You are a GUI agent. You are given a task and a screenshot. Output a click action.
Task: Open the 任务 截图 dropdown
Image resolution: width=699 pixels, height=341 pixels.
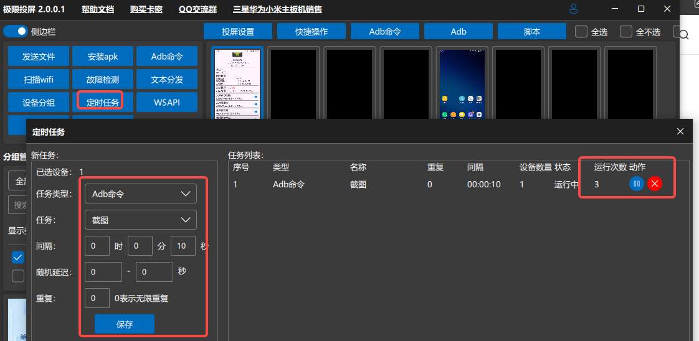pyautogui.click(x=140, y=220)
